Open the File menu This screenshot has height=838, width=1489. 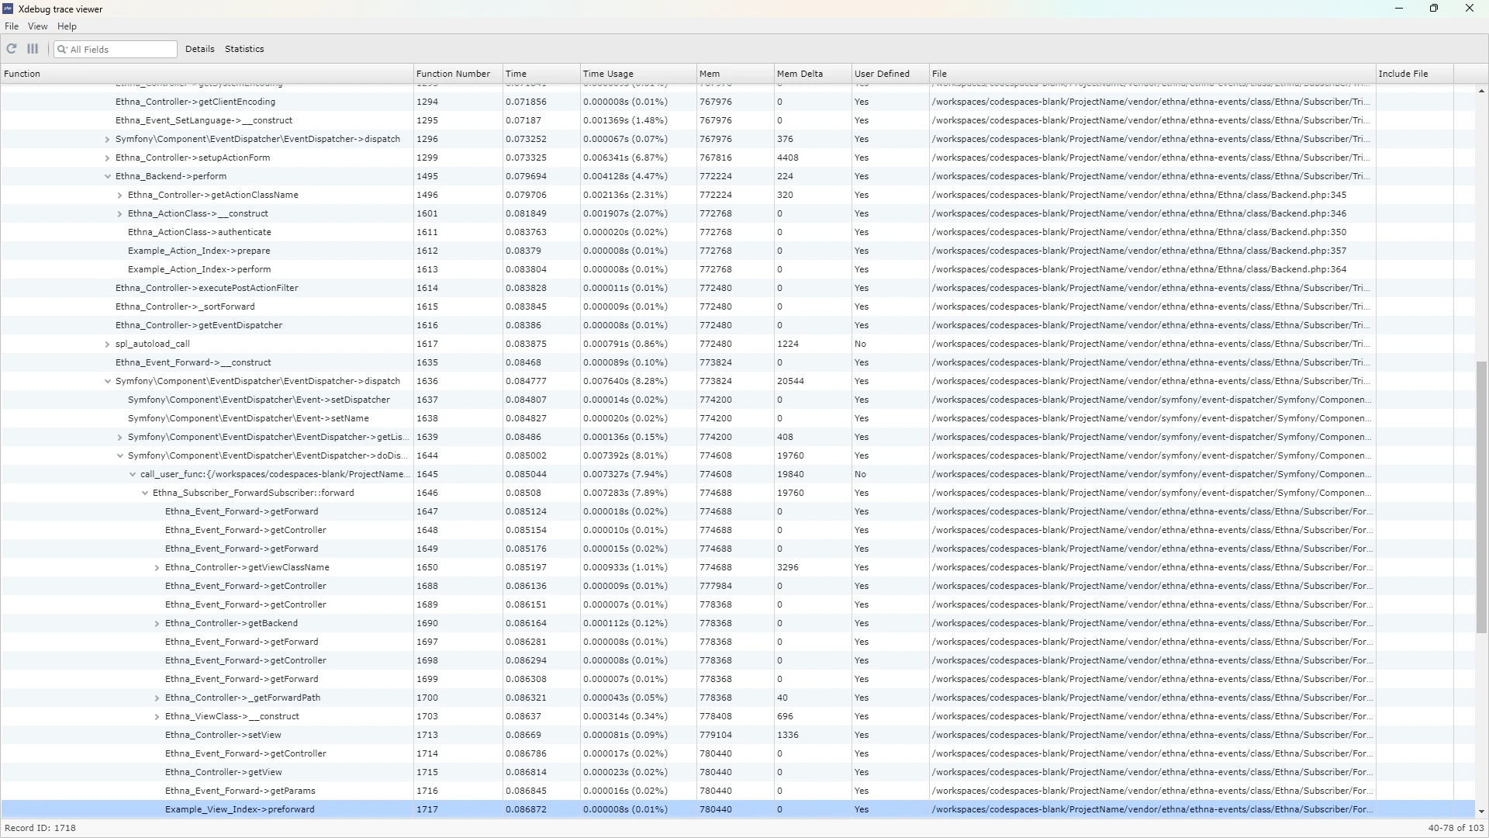11,26
